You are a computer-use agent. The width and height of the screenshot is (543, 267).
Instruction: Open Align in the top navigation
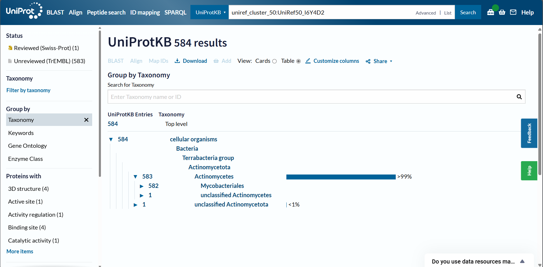point(76,13)
